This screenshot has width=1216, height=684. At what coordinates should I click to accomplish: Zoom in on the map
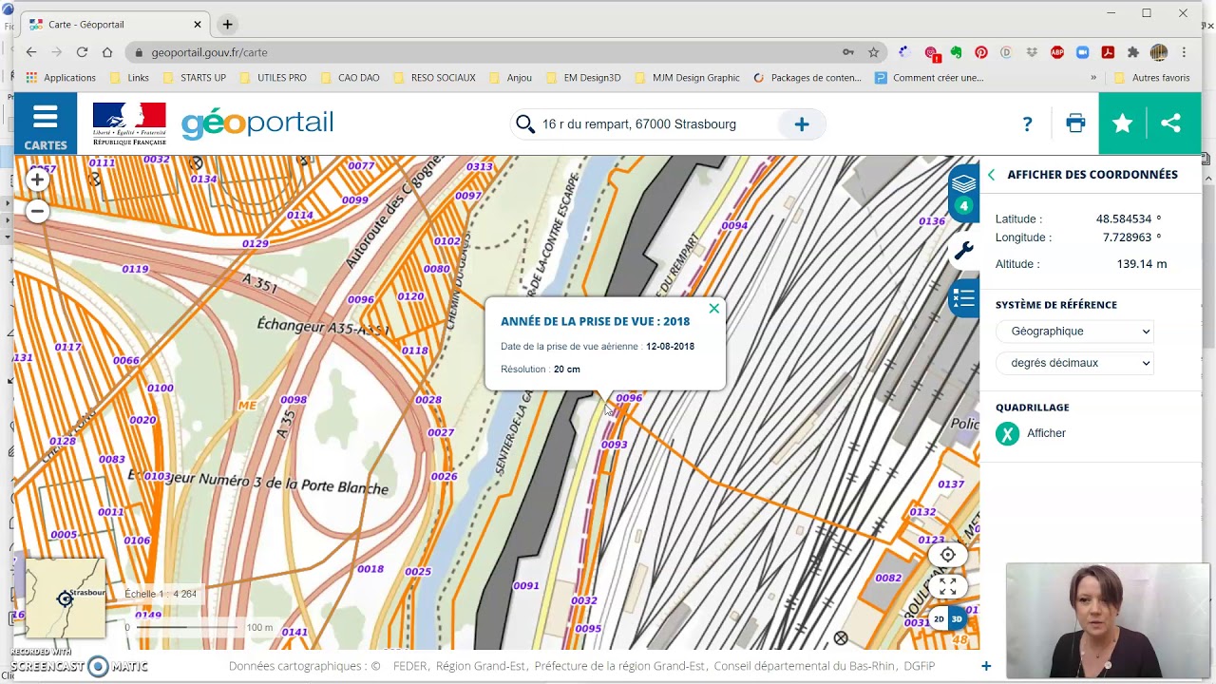37,180
